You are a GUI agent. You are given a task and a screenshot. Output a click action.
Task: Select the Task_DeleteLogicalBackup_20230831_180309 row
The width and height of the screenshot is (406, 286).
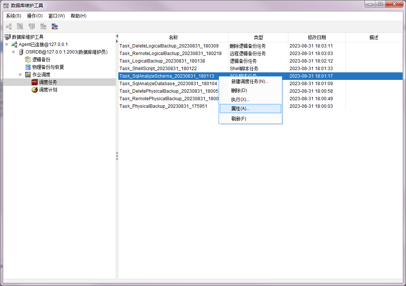pos(169,46)
